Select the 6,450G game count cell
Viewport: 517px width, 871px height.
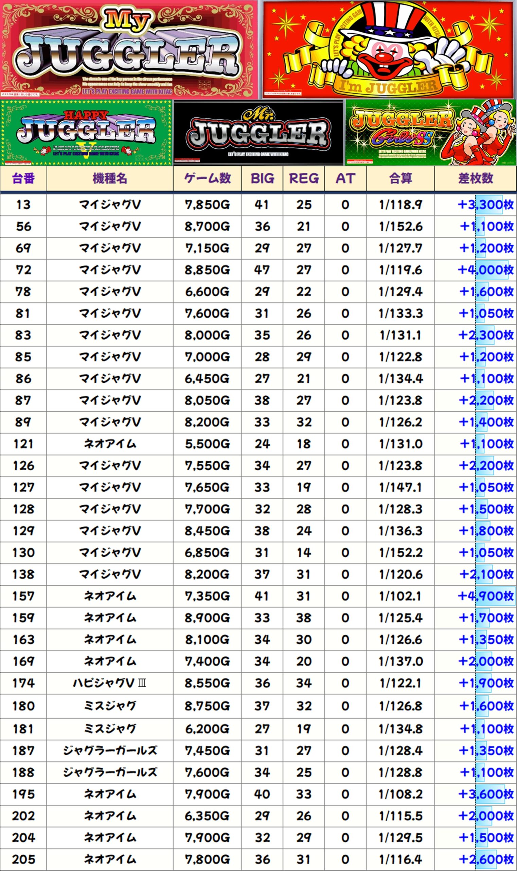point(207,379)
